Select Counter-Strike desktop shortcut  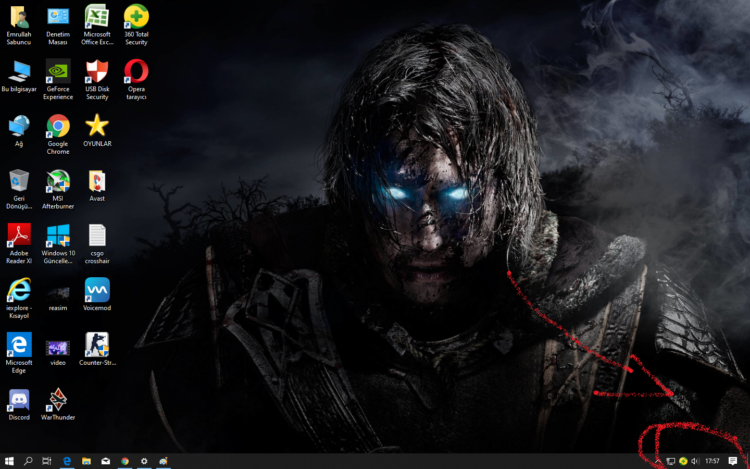(x=97, y=350)
